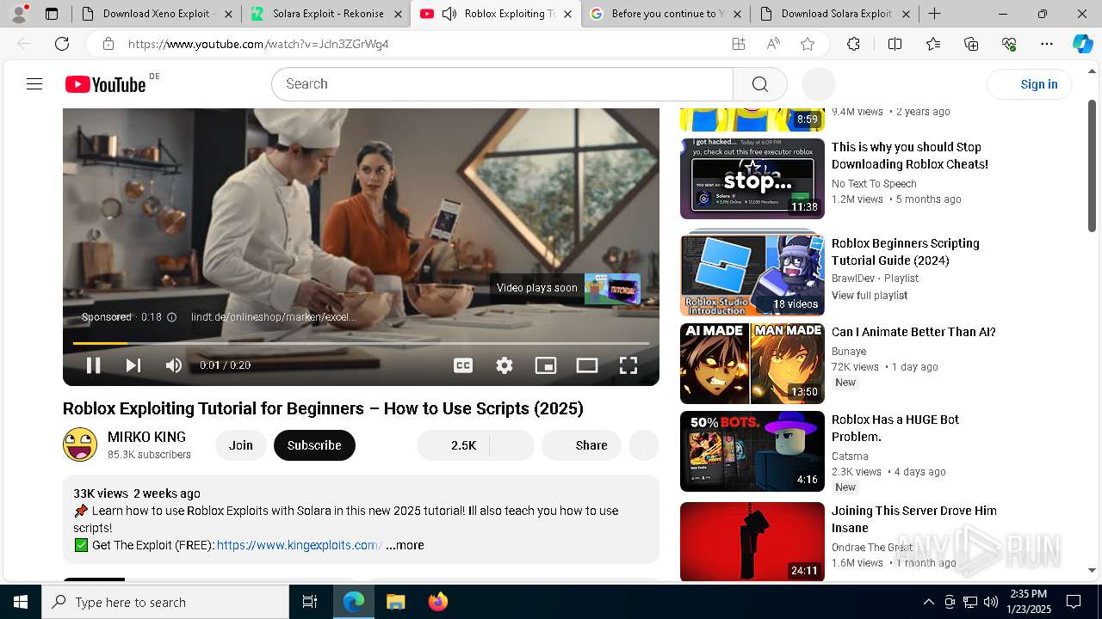Open Edge browser essentials icon
Viewport: 1102px width, 619px height.
[x=1009, y=44]
